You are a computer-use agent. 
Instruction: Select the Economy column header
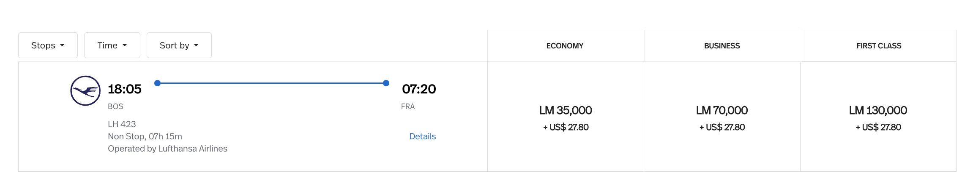click(x=565, y=46)
